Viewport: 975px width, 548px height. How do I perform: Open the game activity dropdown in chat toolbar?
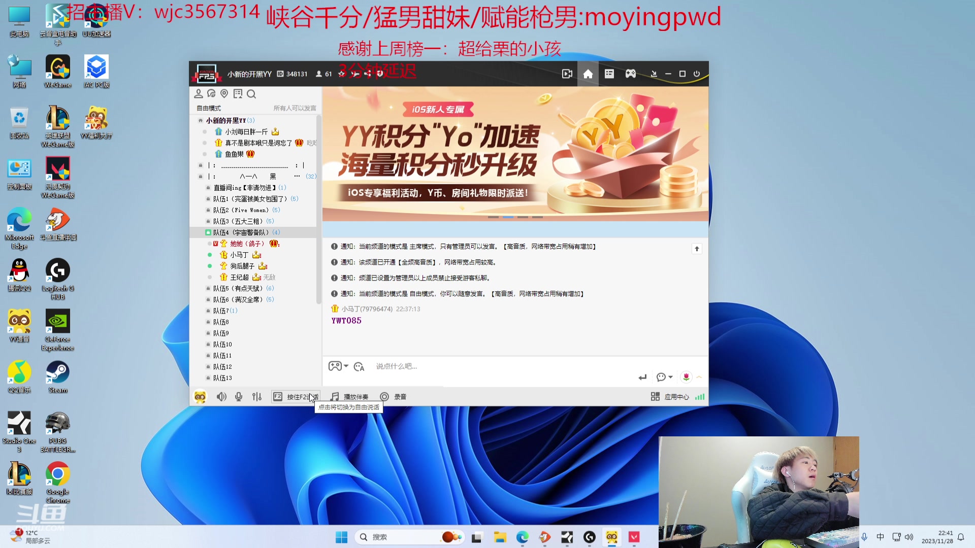338,366
